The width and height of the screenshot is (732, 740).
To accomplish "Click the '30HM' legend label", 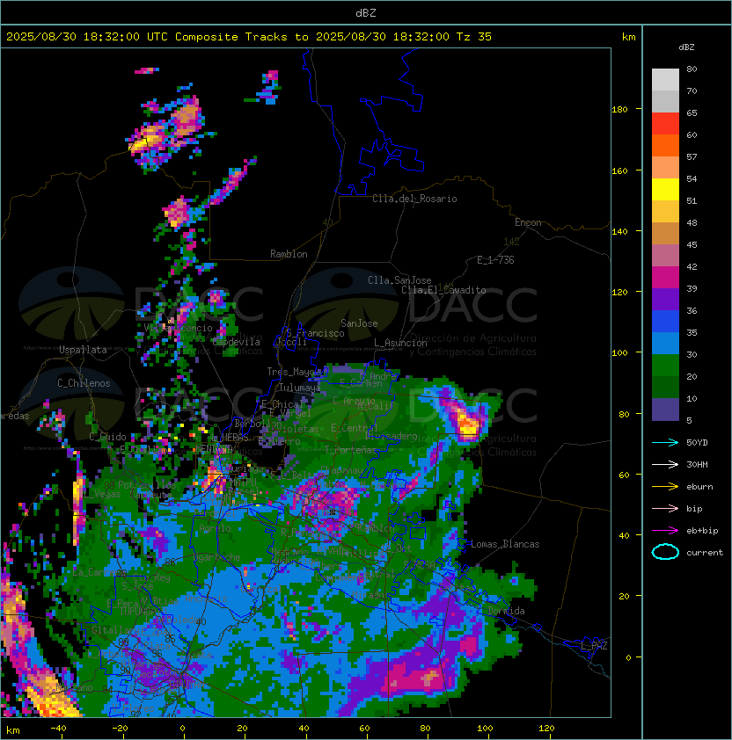I will click(697, 464).
